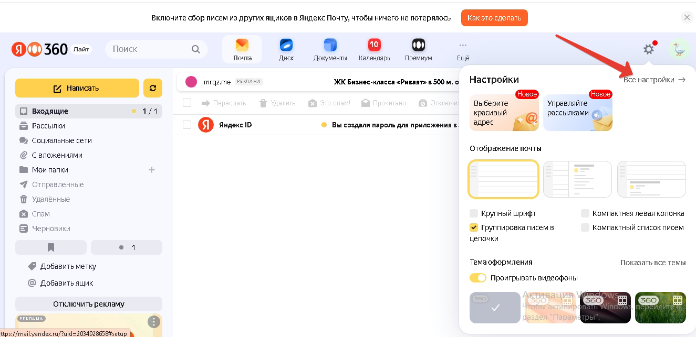Click Добавить ящик
696x337 pixels.
pos(67,283)
